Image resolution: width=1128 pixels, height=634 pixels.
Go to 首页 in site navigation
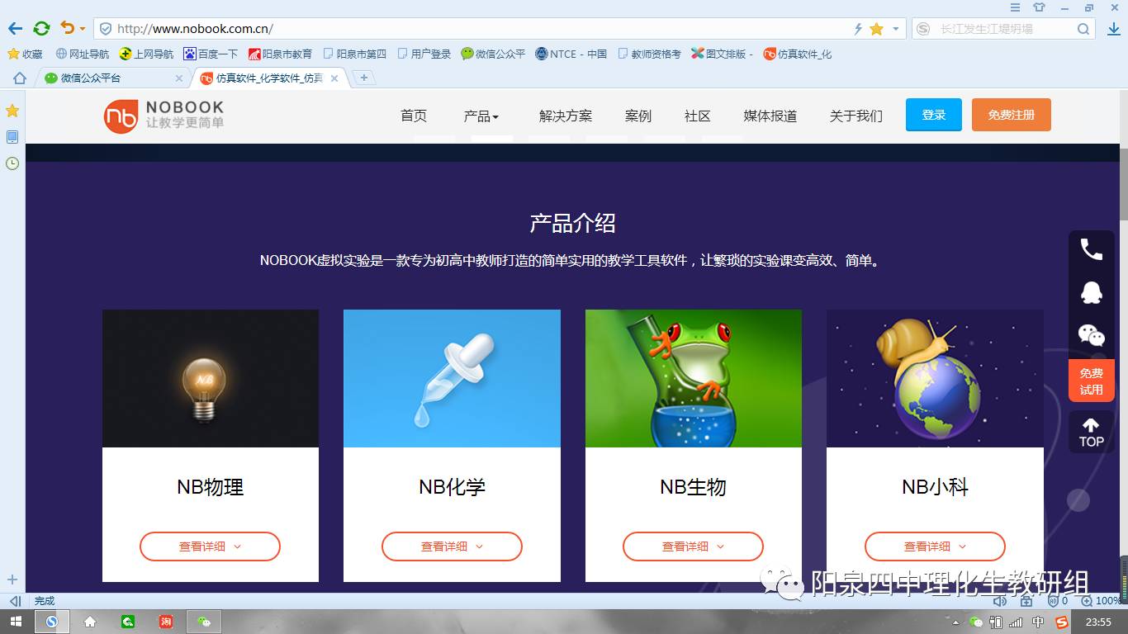click(414, 116)
